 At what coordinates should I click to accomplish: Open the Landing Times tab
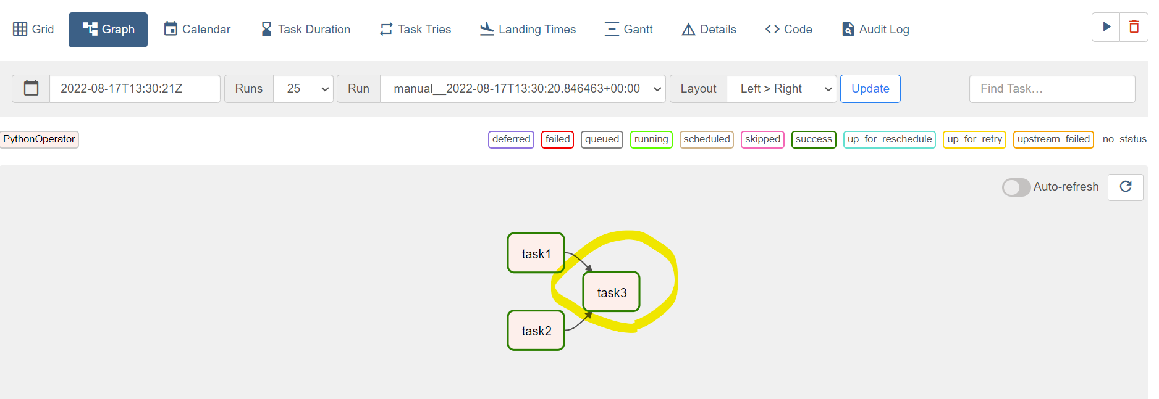pyautogui.click(x=528, y=29)
